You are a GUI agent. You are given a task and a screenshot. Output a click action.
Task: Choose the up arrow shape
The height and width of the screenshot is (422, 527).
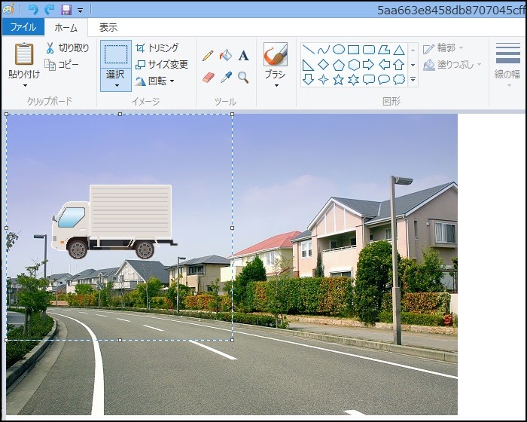pyautogui.click(x=399, y=65)
